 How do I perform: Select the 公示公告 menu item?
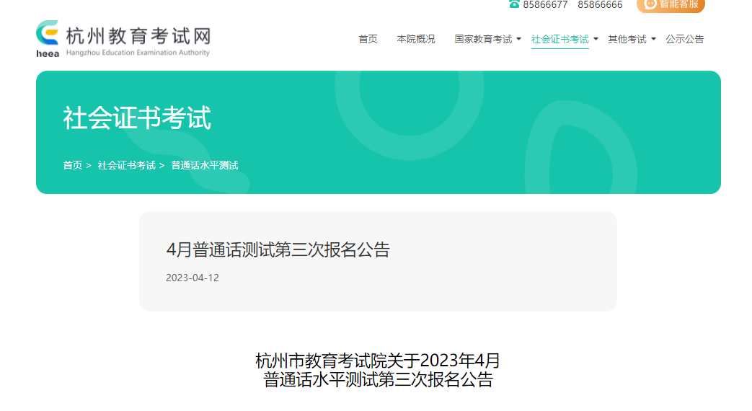click(684, 40)
